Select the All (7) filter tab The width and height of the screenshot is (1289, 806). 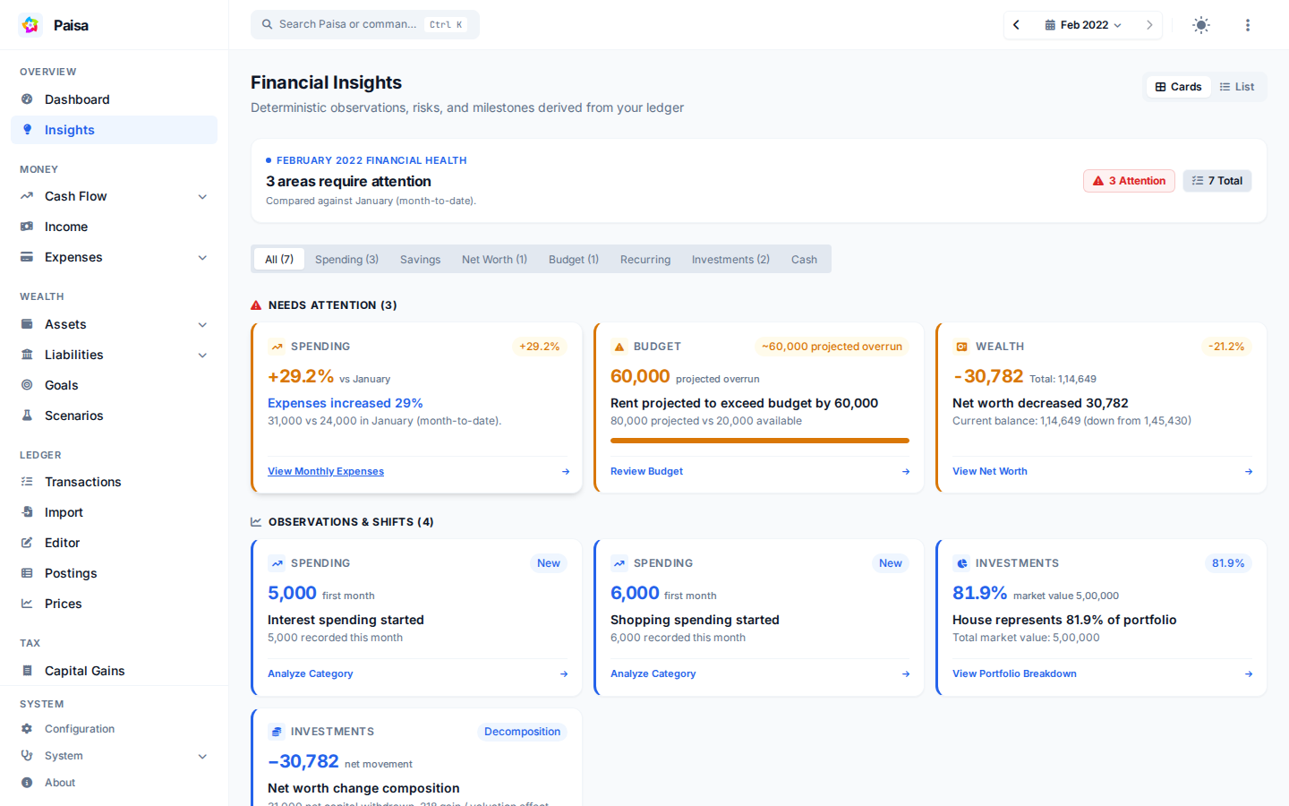(279, 259)
